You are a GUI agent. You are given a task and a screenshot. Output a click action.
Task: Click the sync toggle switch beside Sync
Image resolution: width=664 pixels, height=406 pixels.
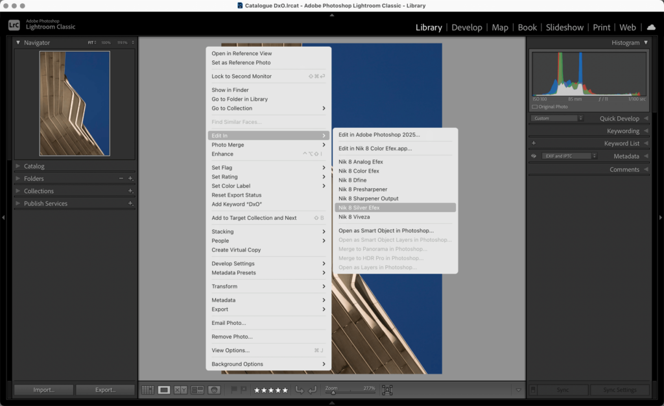pyautogui.click(x=533, y=390)
